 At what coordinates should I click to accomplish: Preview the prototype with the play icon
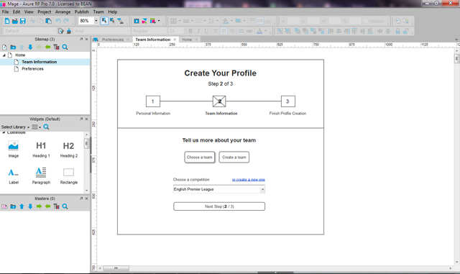coord(137,21)
